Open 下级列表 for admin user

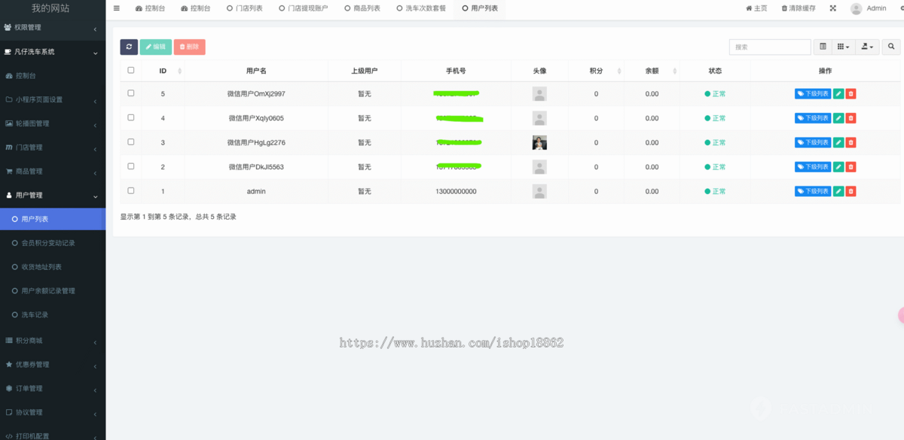pyautogui.click(x=813, y=191)
